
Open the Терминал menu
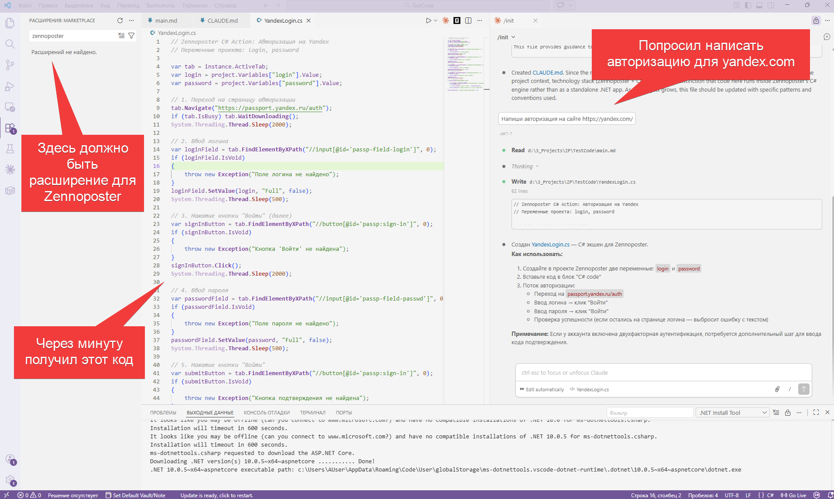click(x=195, y=5)
